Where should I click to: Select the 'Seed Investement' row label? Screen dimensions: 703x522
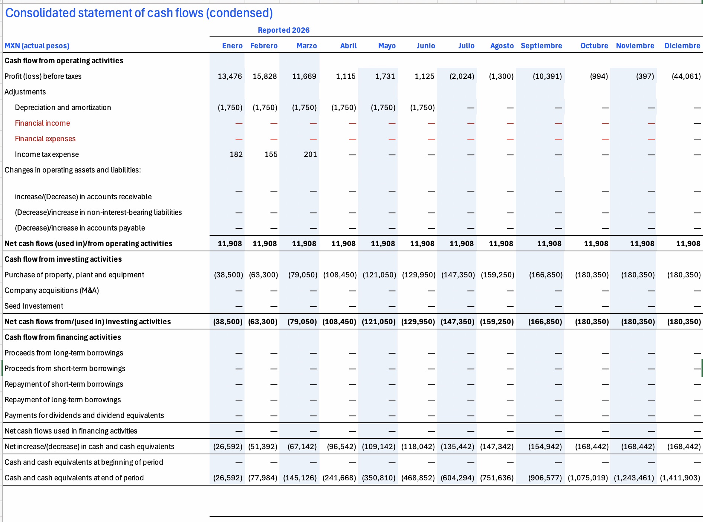(x=34, y=306)
